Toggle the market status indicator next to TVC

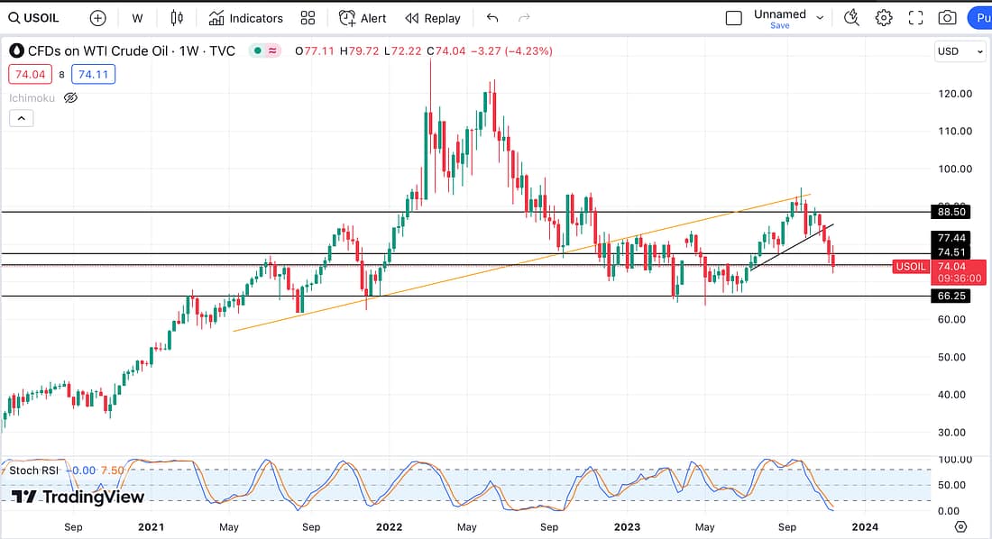pyautogui.click(x=258, y=51)
